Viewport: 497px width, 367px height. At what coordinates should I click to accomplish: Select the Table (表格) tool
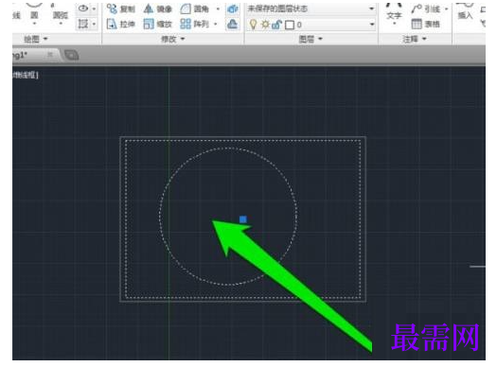click(426, 24)
